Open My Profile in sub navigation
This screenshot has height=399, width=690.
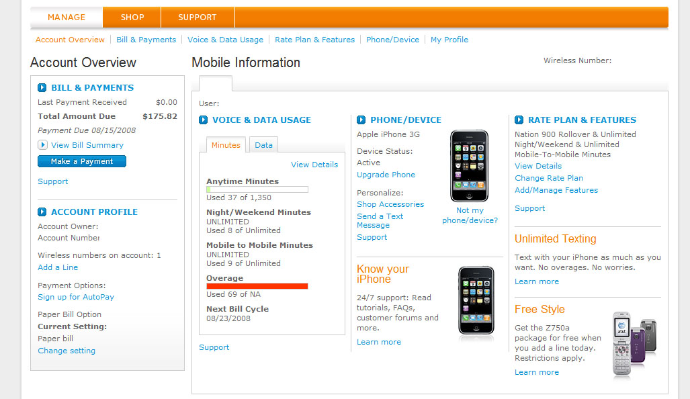449,40
